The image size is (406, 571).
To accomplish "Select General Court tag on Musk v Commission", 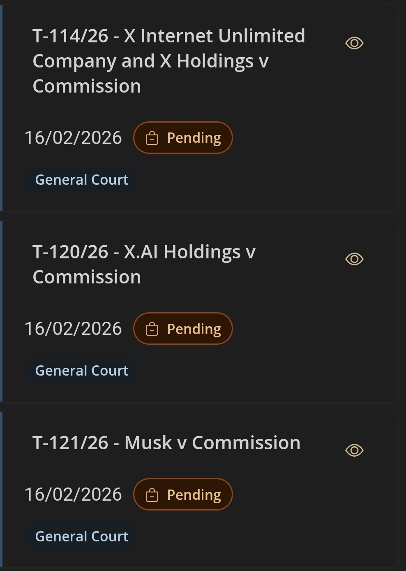I will (82, 536).
